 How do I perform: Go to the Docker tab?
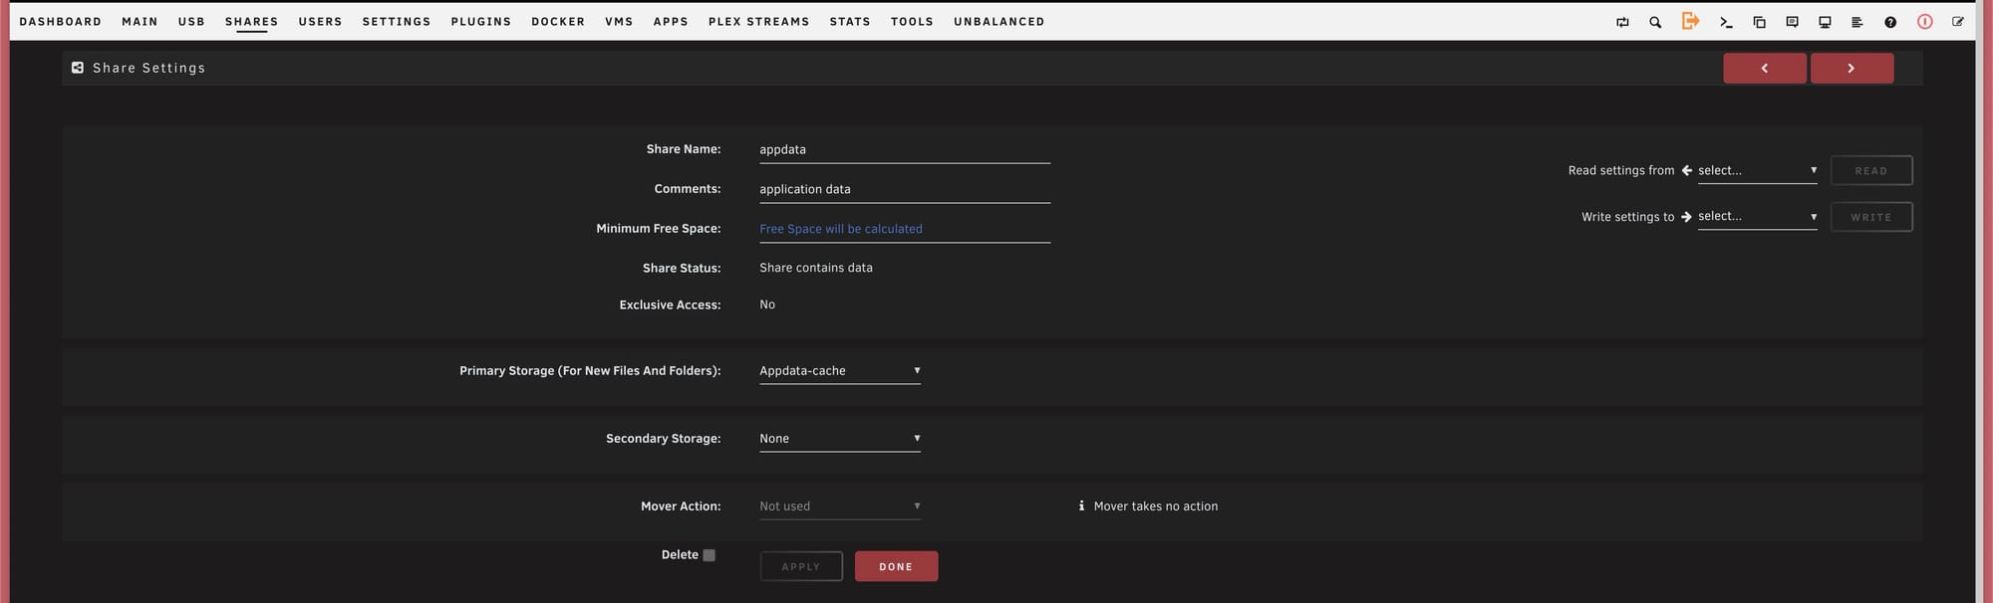(557, 21)
